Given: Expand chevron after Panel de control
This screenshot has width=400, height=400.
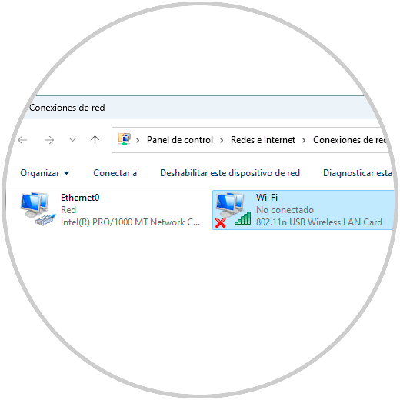Looking at the screenshot, I should tap(222, 140).
